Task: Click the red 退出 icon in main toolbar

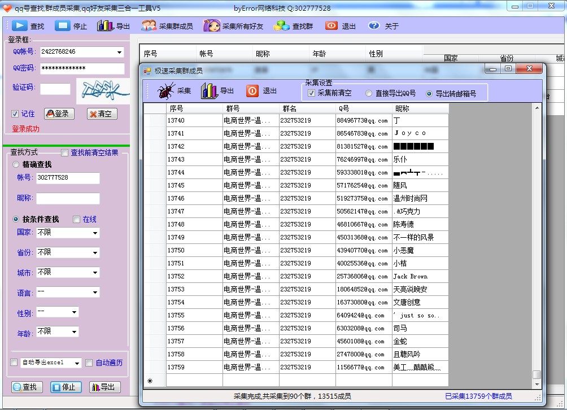Action: coord(332,25)
